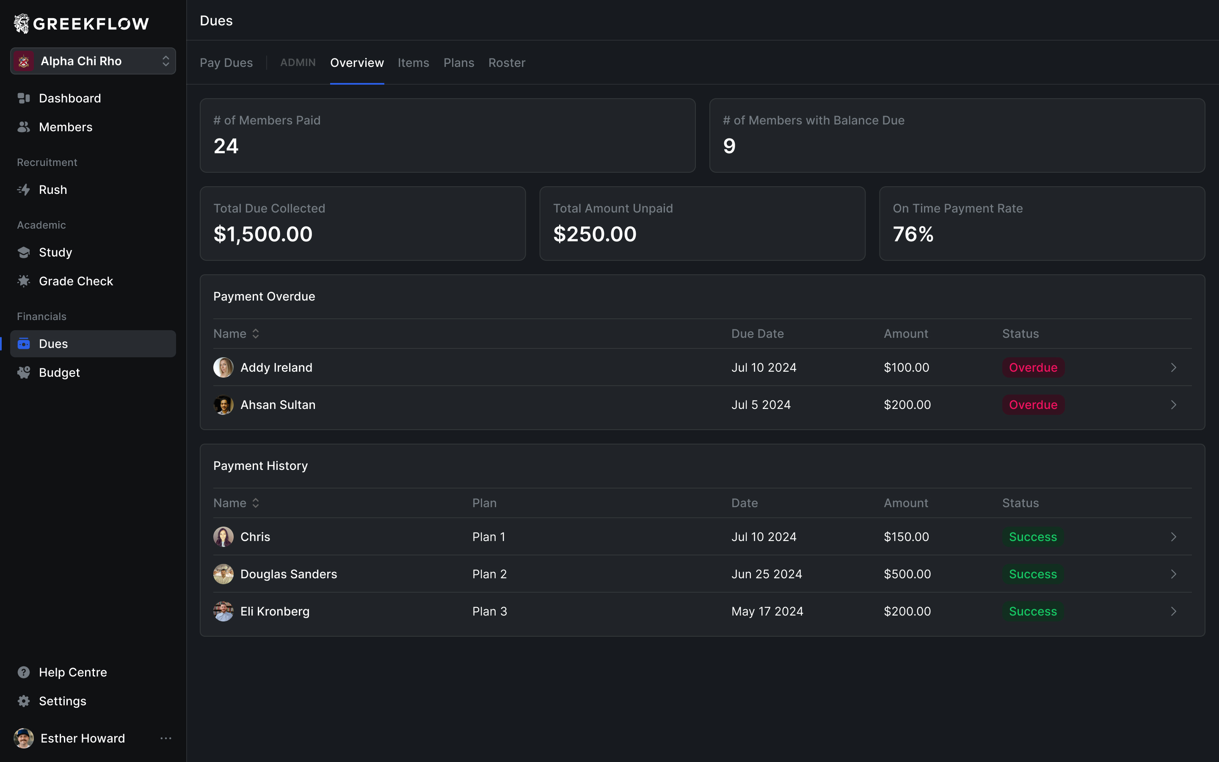Go to Members page
This screenshot has width=1219, height=762.
coord(93,127)
